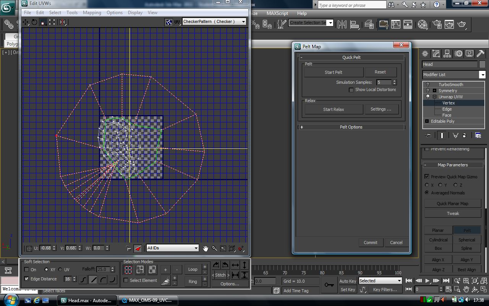489x306 pixels.
Task: Enable Show Local Distortions
Action: [351, 90]
